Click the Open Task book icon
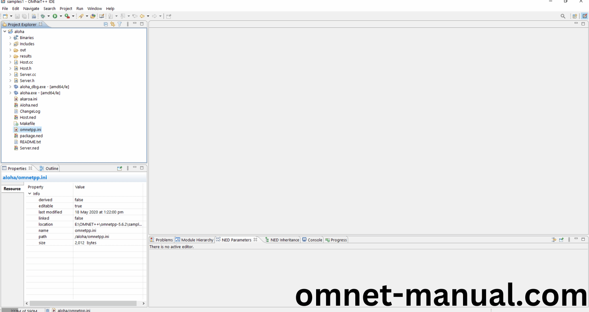The height and width of the screenshot is (312, 589). [x=102, y=16]
